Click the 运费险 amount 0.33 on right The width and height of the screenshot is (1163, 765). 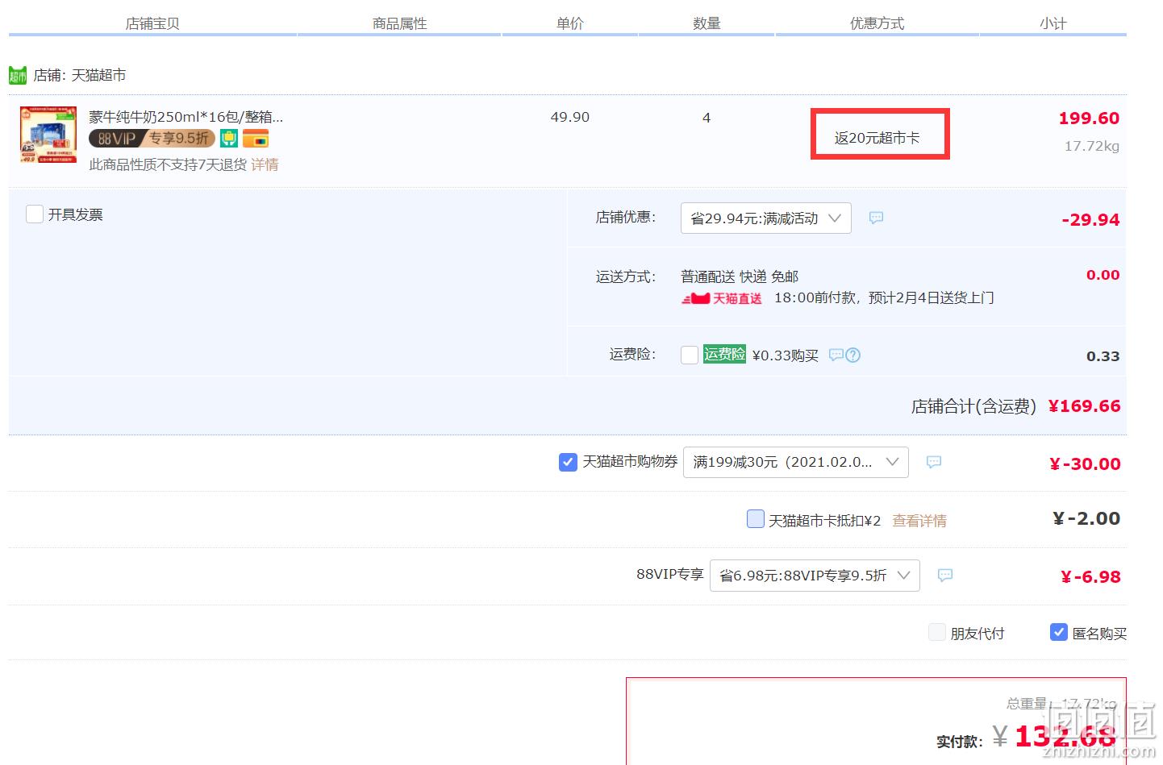tap(1103, 356)
